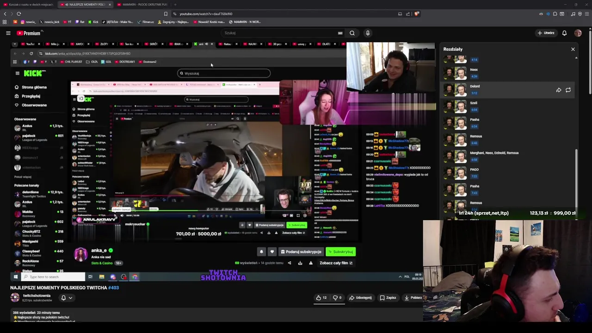Expand the subscription notification bell dropdown
Viewport: 592px width, 333px height.
coord(67,298)
